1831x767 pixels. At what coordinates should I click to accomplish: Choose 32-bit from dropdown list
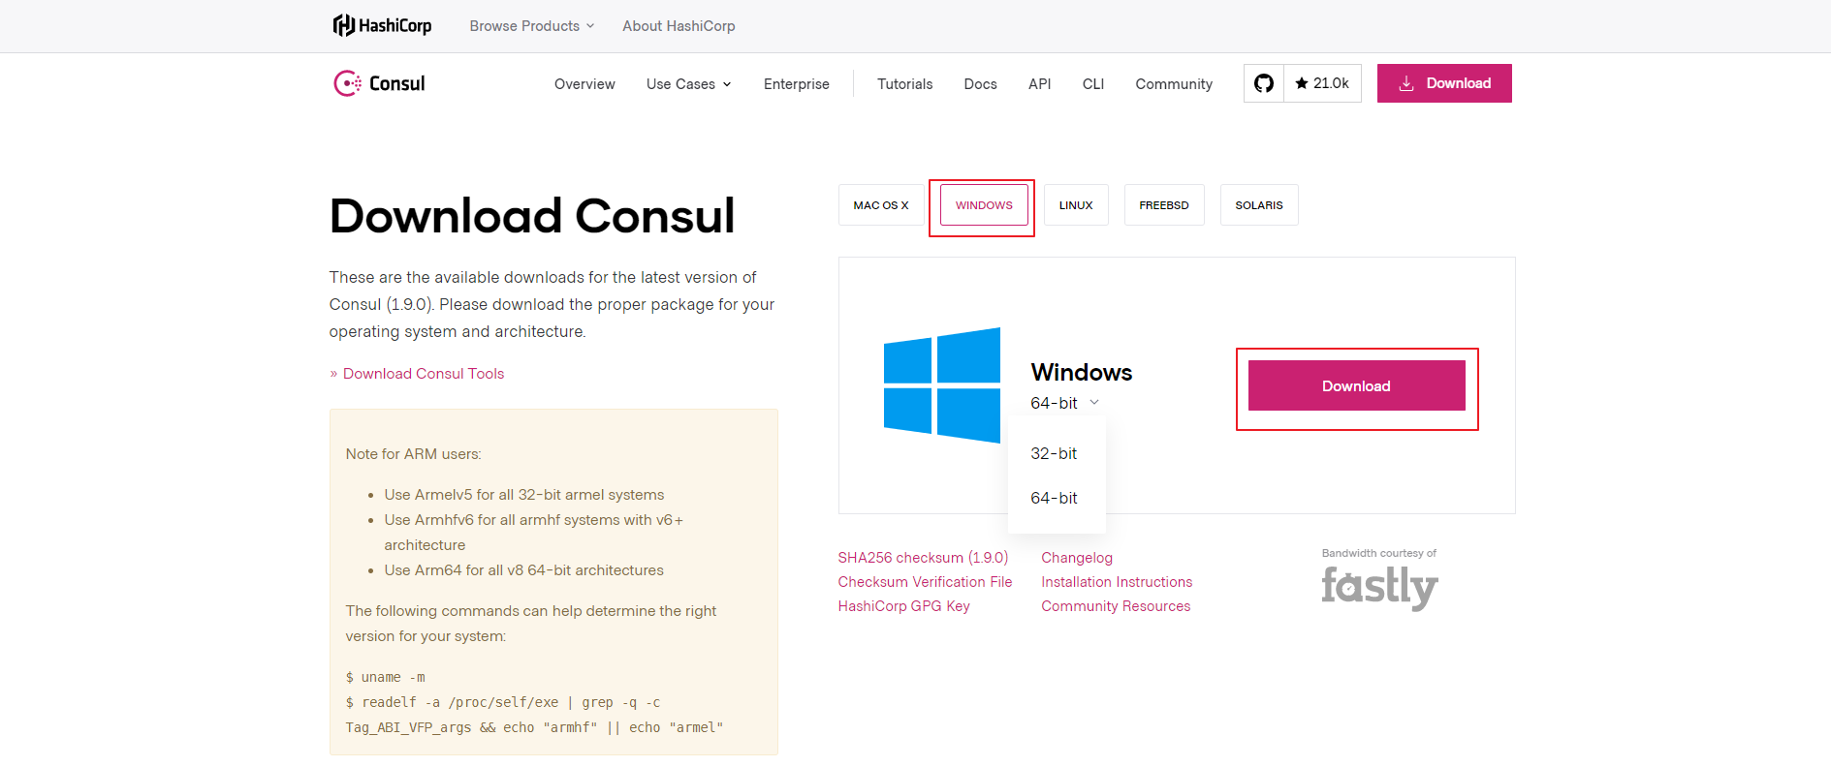tap(1055, 453)
